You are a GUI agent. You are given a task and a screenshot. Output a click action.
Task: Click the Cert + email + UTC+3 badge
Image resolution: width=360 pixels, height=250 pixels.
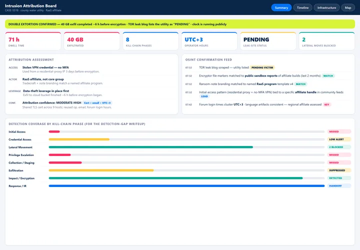coord(97,103)
